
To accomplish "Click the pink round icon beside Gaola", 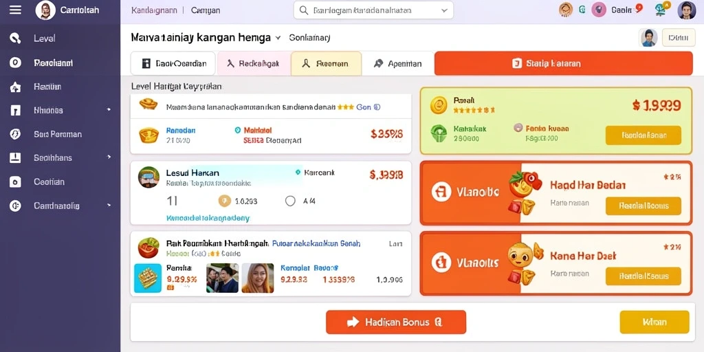I will pyautogui.click(x=599, y=10).
